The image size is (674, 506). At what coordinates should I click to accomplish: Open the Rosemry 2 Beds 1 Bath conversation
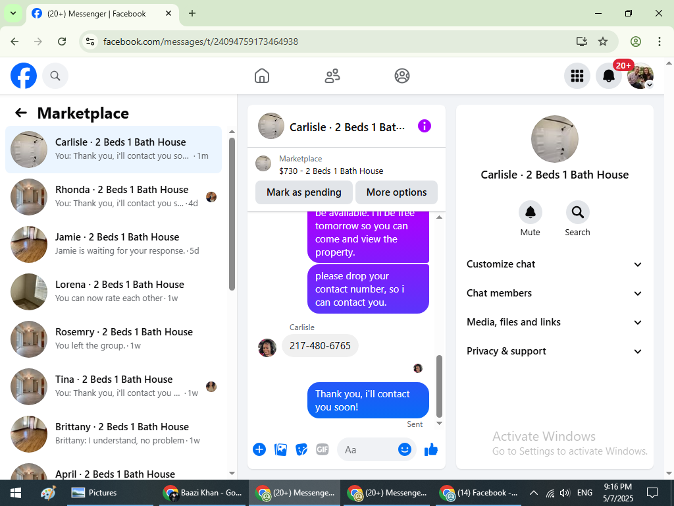pos(113,339)
